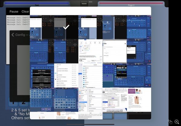Choose the white file list screenshot with dates
The image size is (181, 126).
66,75
